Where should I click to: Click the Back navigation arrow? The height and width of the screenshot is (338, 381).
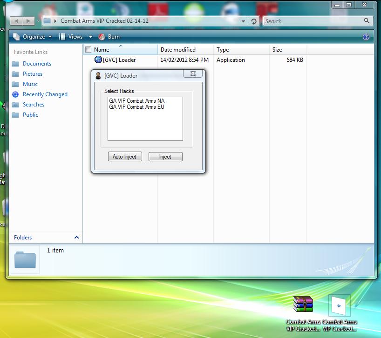click(16, 21)
